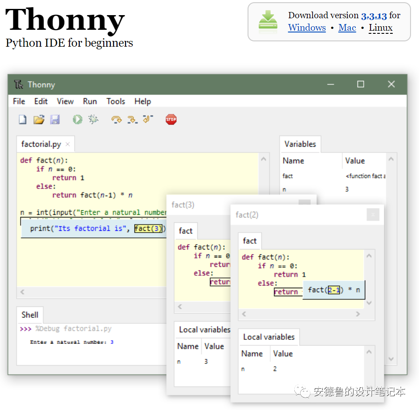This screenshot has width=419, height=410.
Task: Click the Step into icon
Action: pyautogui.click(x=132, y=119)
